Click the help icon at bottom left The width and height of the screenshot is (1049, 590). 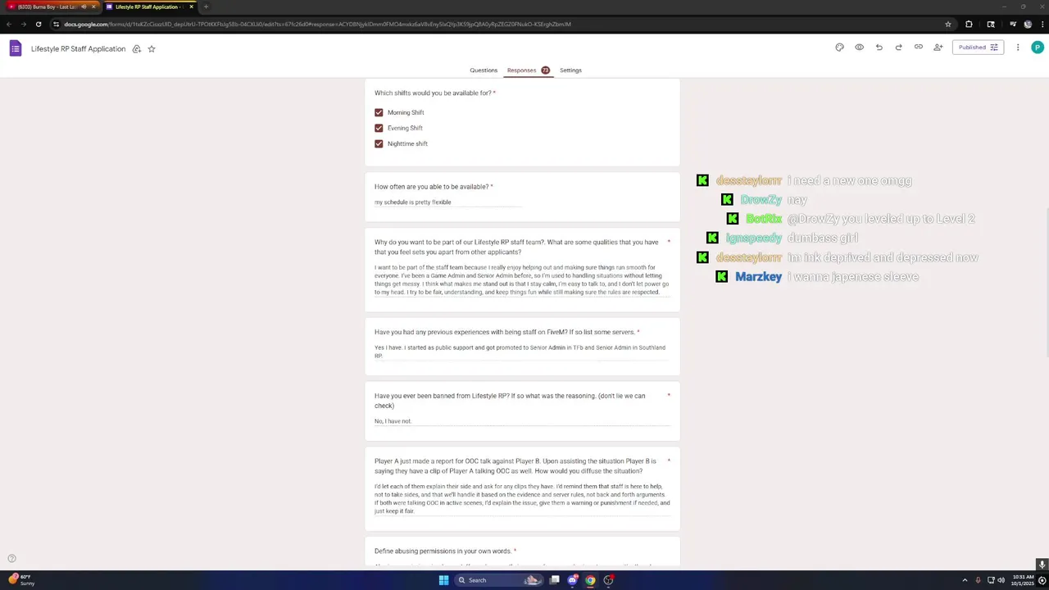click(11, 559)
